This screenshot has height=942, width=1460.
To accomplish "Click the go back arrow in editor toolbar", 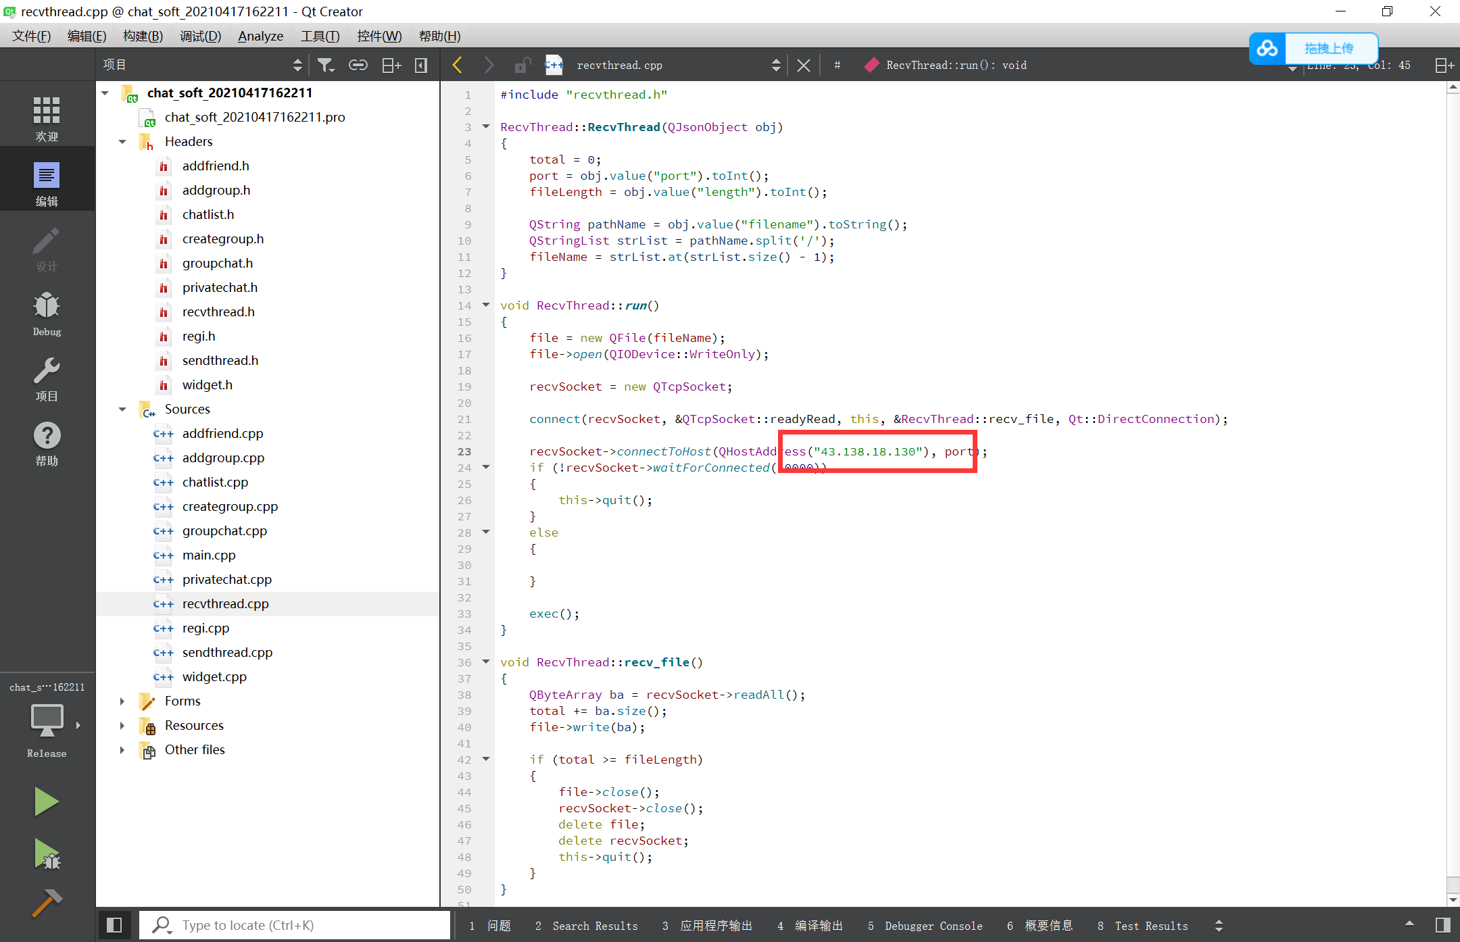I will pyautogui.click(x=458, y=65).
